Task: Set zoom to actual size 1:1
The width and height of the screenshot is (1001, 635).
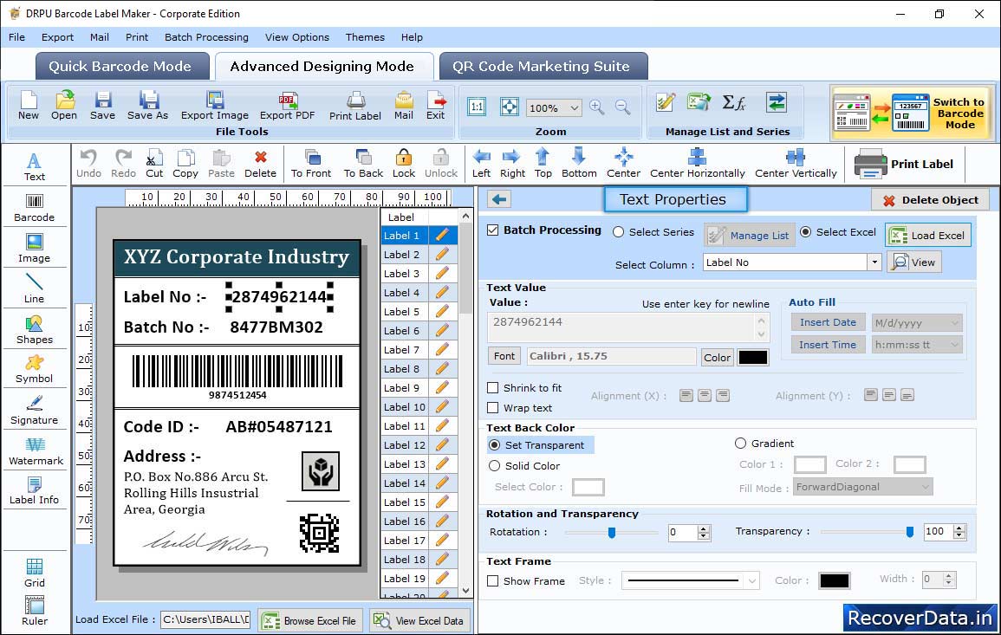Action: tap(477, 107)
